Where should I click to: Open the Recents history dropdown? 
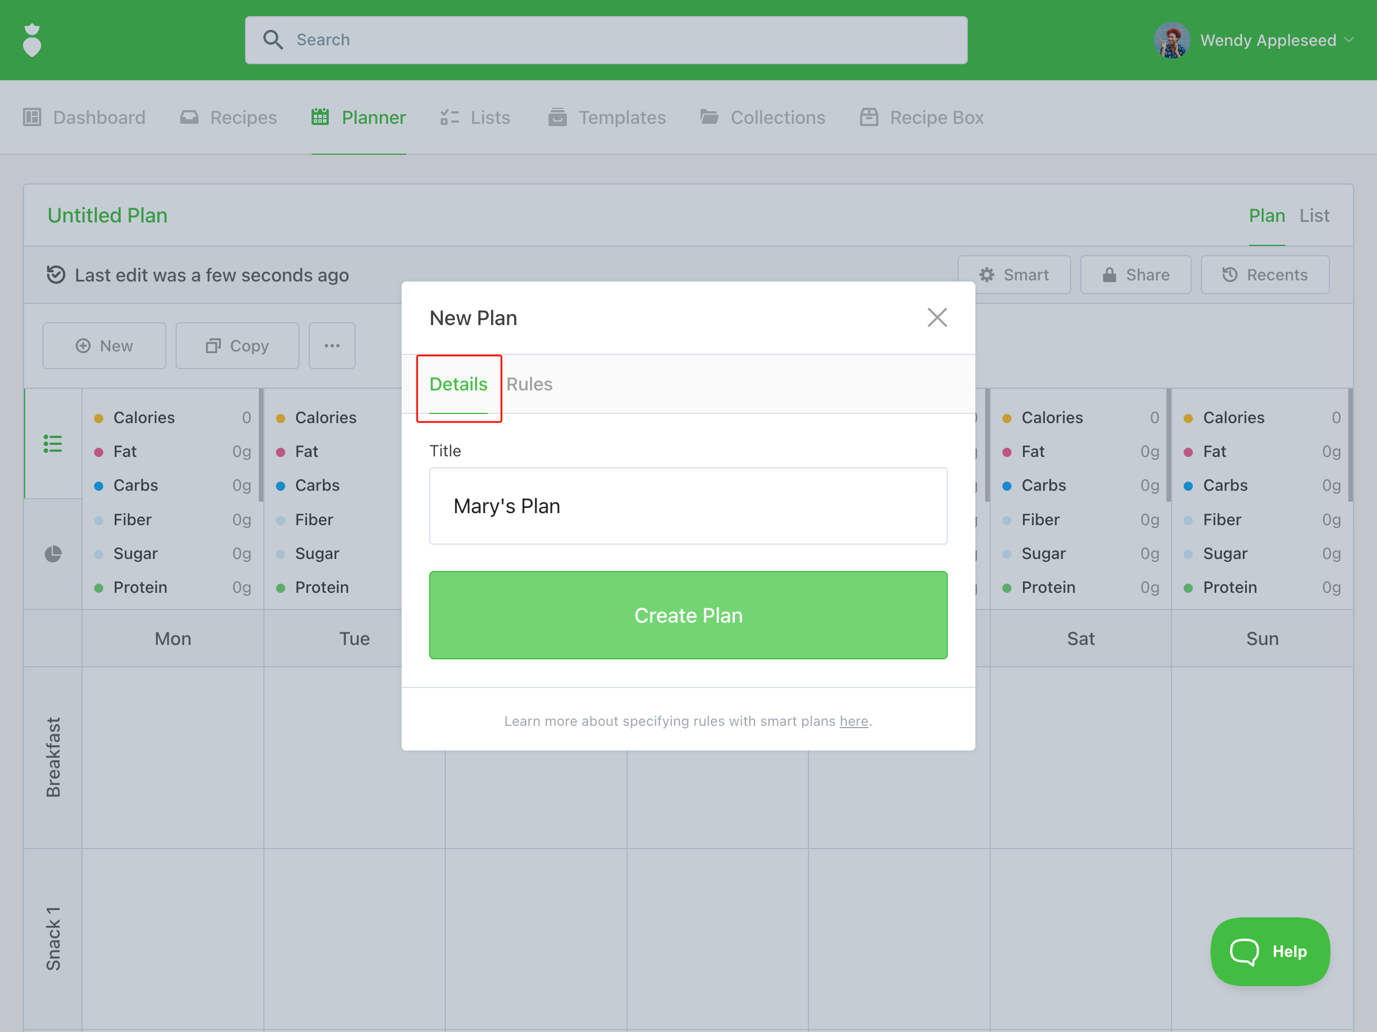[1265, 275]
